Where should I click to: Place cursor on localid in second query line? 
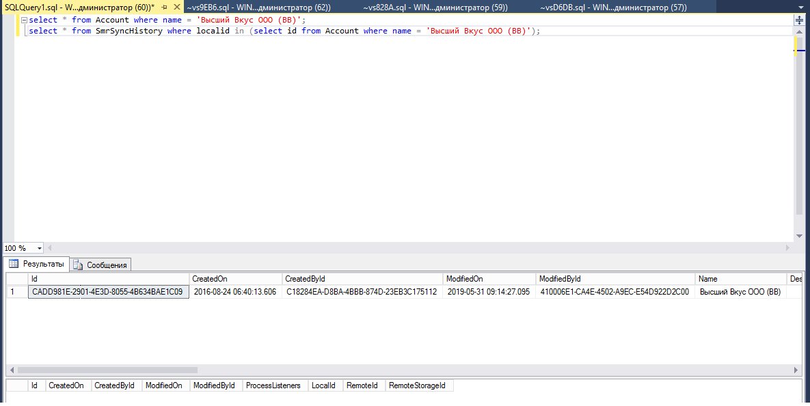213,31
